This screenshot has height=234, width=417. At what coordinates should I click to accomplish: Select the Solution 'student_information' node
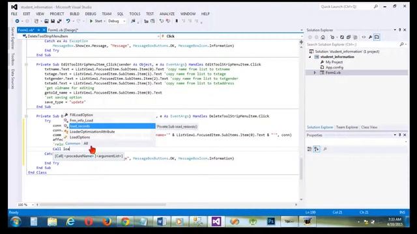[347, 51]
